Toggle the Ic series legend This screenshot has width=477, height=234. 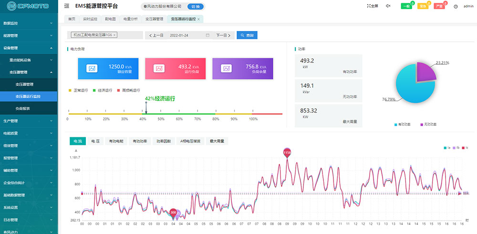click(465, 148)
